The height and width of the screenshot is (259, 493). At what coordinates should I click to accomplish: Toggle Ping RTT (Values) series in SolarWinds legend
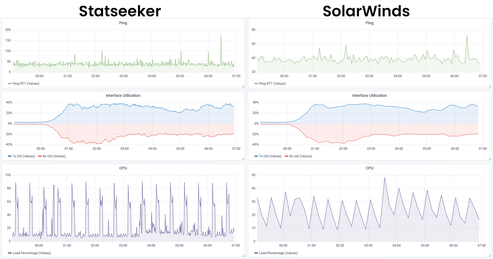coord(272,84)
